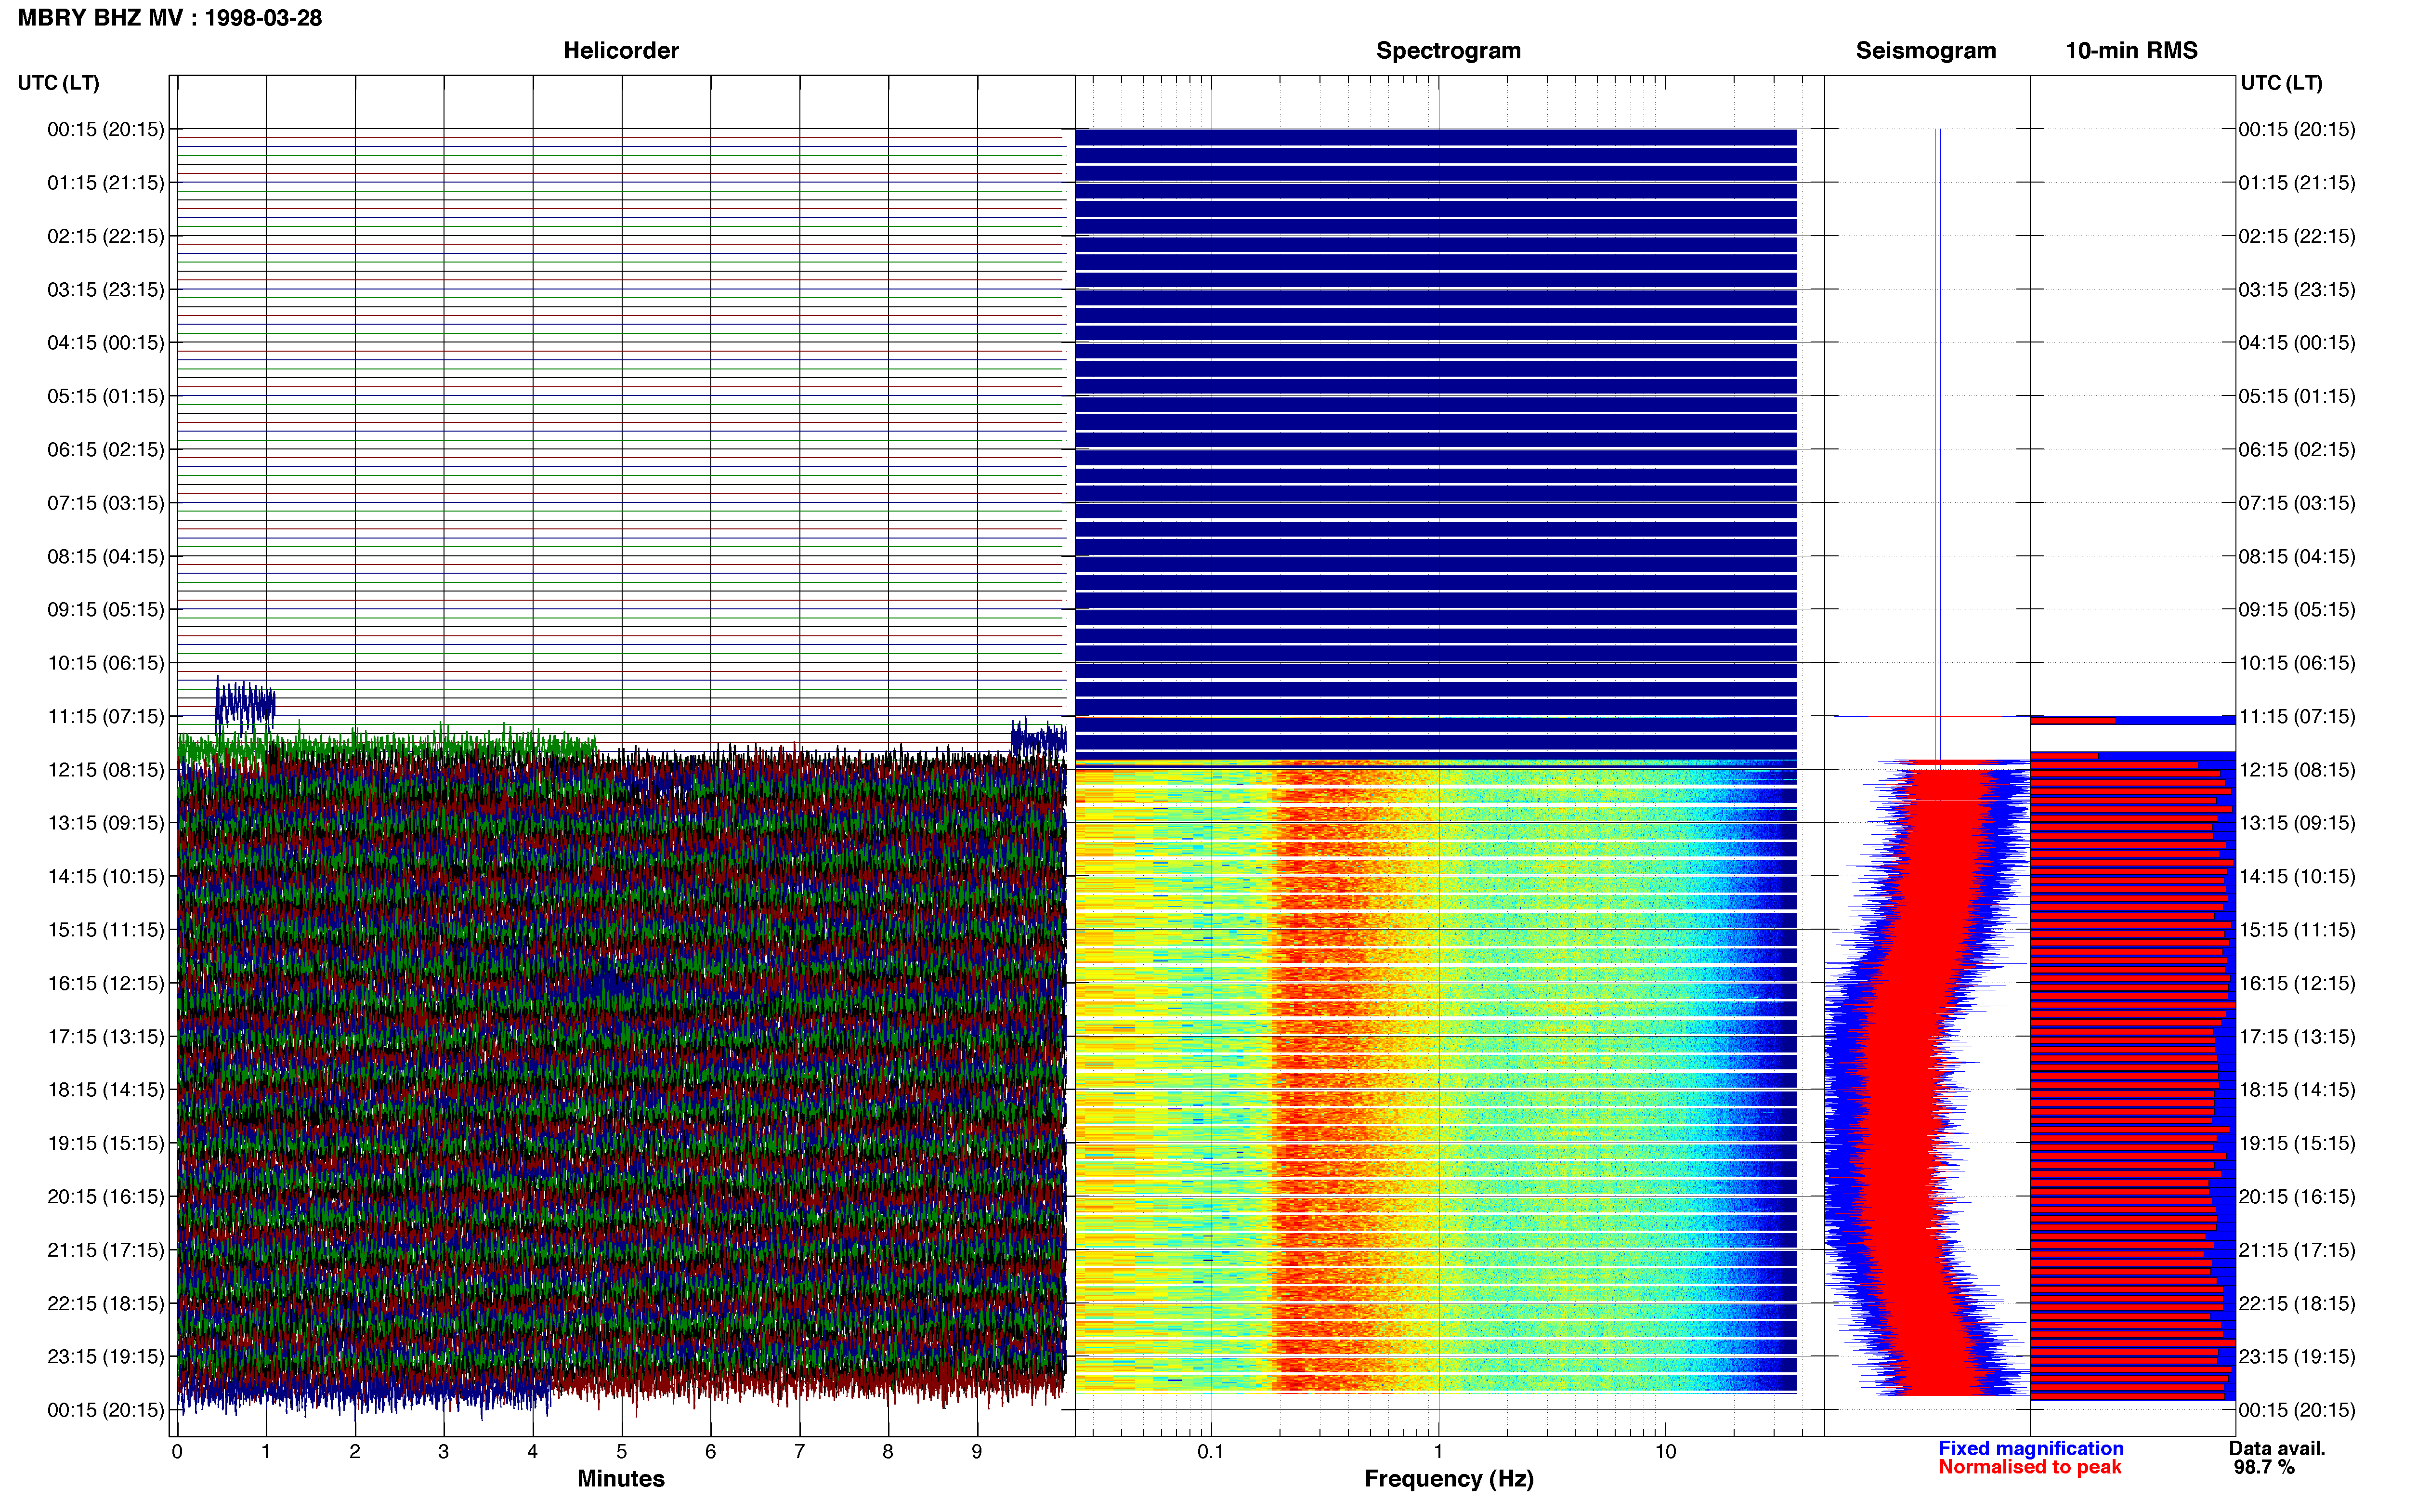Select minute tick label '0' on helicorder axis
Screen dimensions: 2417x1512
(177, 1452)
